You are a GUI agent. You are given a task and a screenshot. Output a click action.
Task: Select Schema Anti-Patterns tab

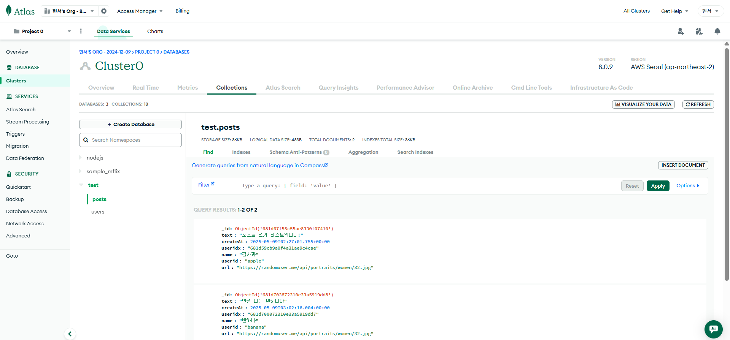(299, 152)
